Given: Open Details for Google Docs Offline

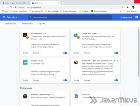Looking at the screenshot, I should click(x=76, y=53).
